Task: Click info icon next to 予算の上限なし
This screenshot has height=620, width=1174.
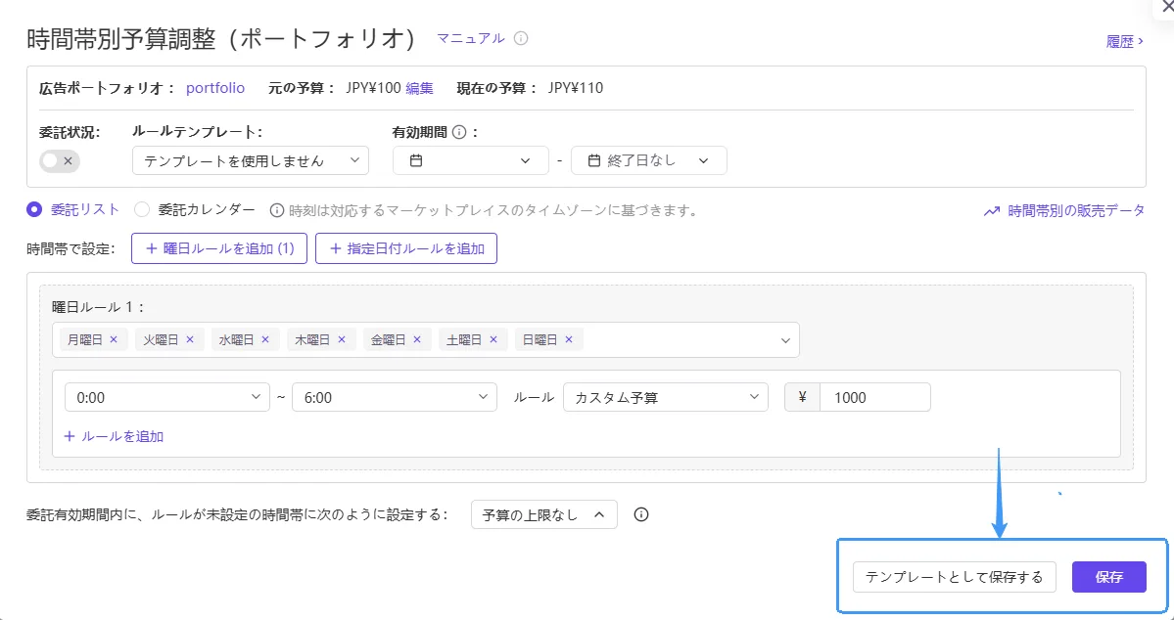Action: click(x=641, y=514)
